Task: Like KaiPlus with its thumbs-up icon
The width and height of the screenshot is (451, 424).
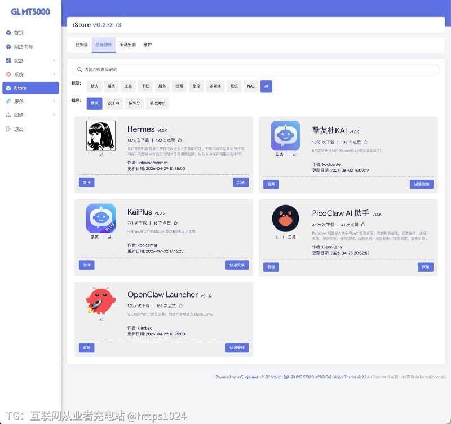Action: tap(175, 223)
